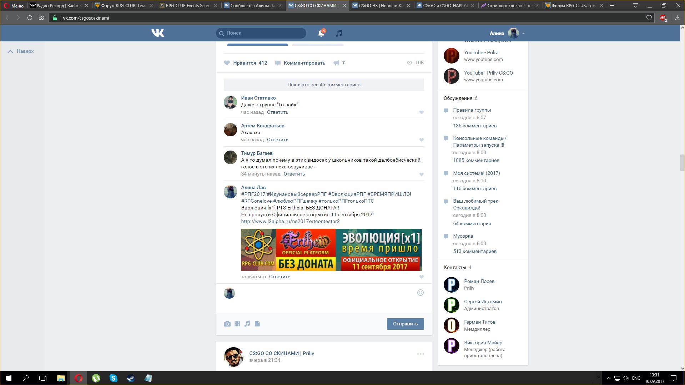Like Алина Лав's comment
Viewport: 685px width, 385px height.
pyautogui.click(x=422, y=277)
